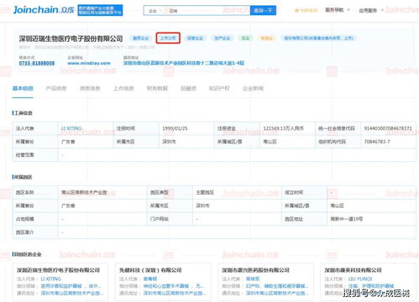This screenshot has height=302, width=419.
Task: Switch to the 财务数据 tab
Action: click(x=157, y=88)
